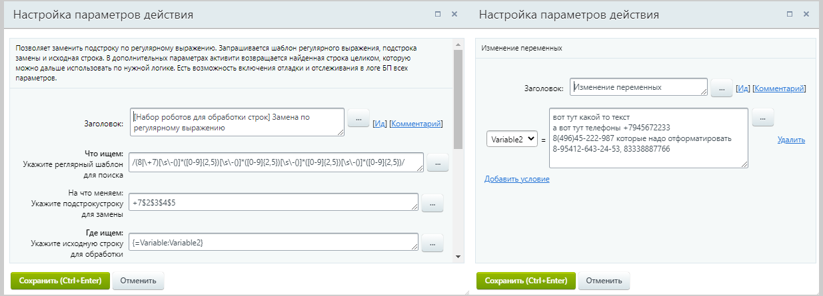
Task: Expand the Variable2 dropdown
Action: pyautogui.click(x=512, y=139)
